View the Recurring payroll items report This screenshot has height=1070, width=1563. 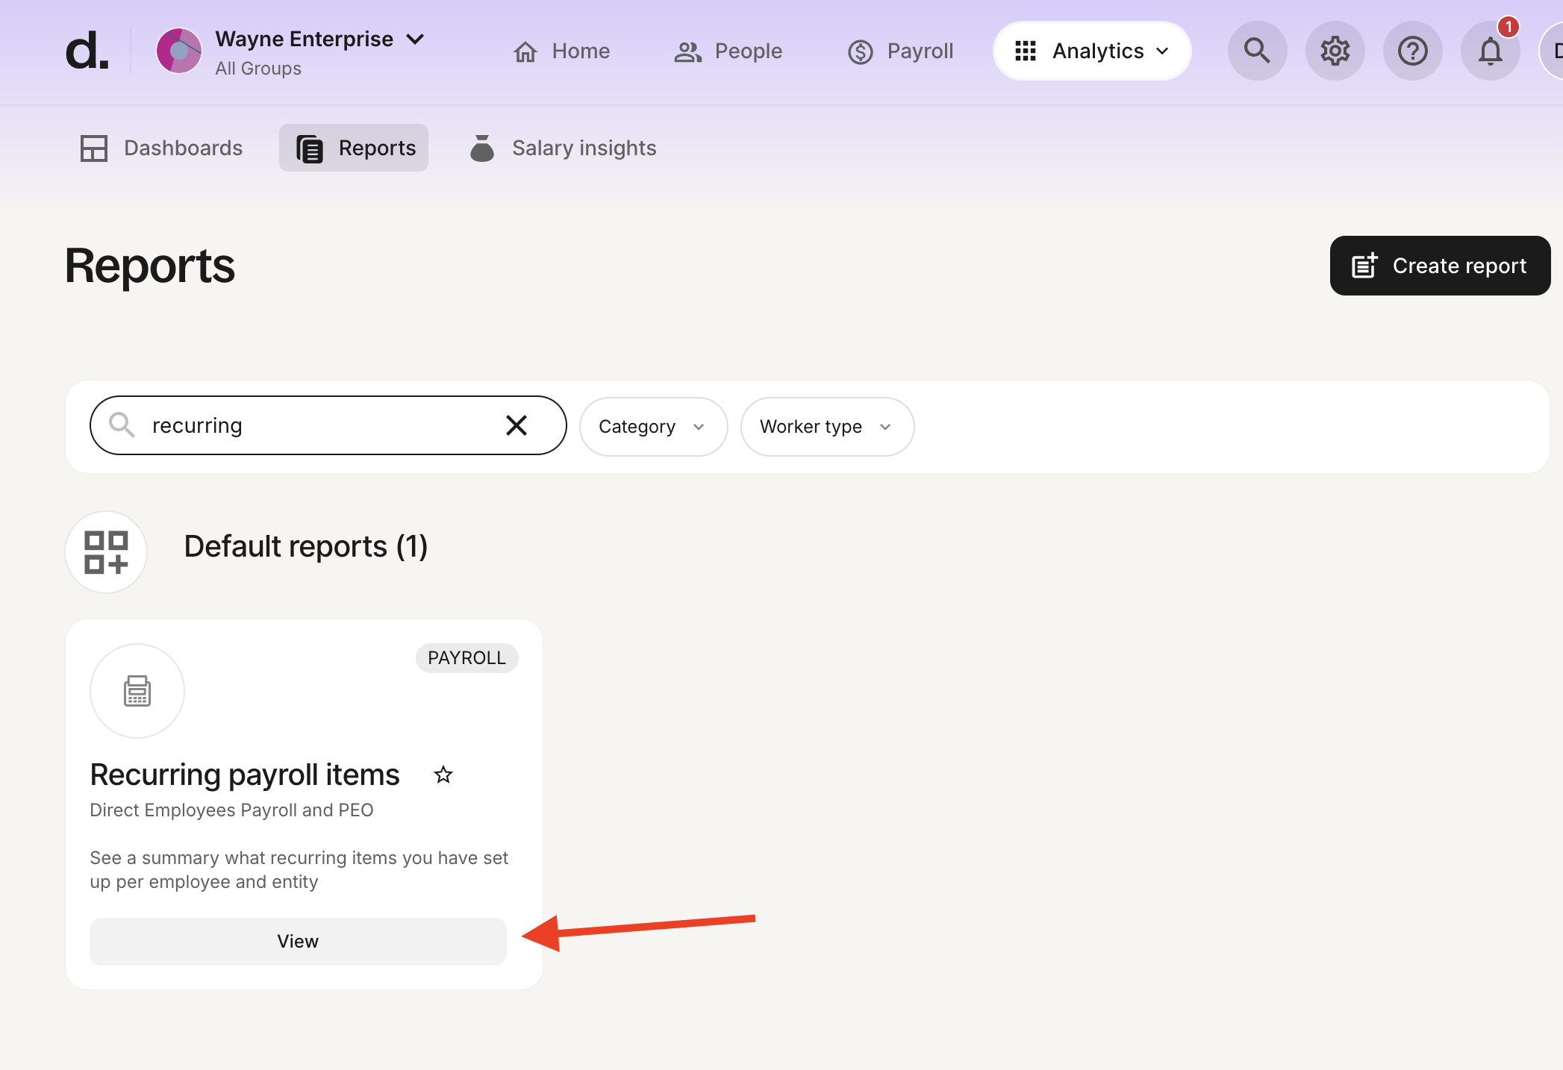(x=298, y=942)
